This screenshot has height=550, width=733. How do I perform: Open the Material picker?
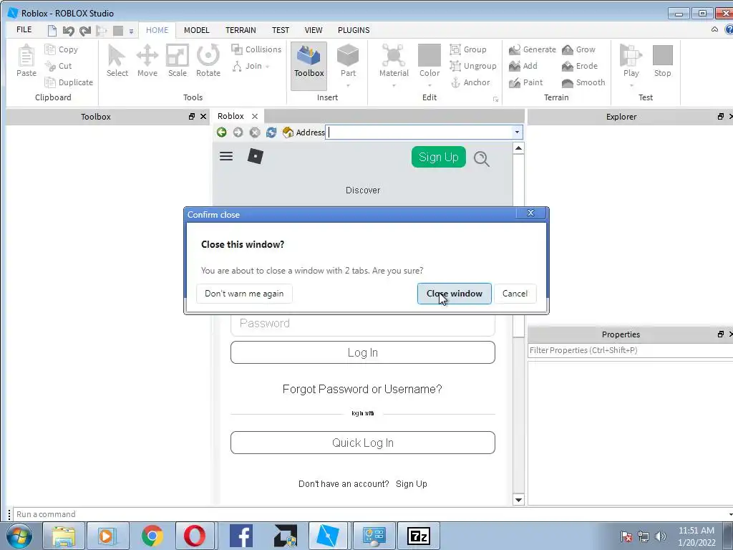point(394,60)
